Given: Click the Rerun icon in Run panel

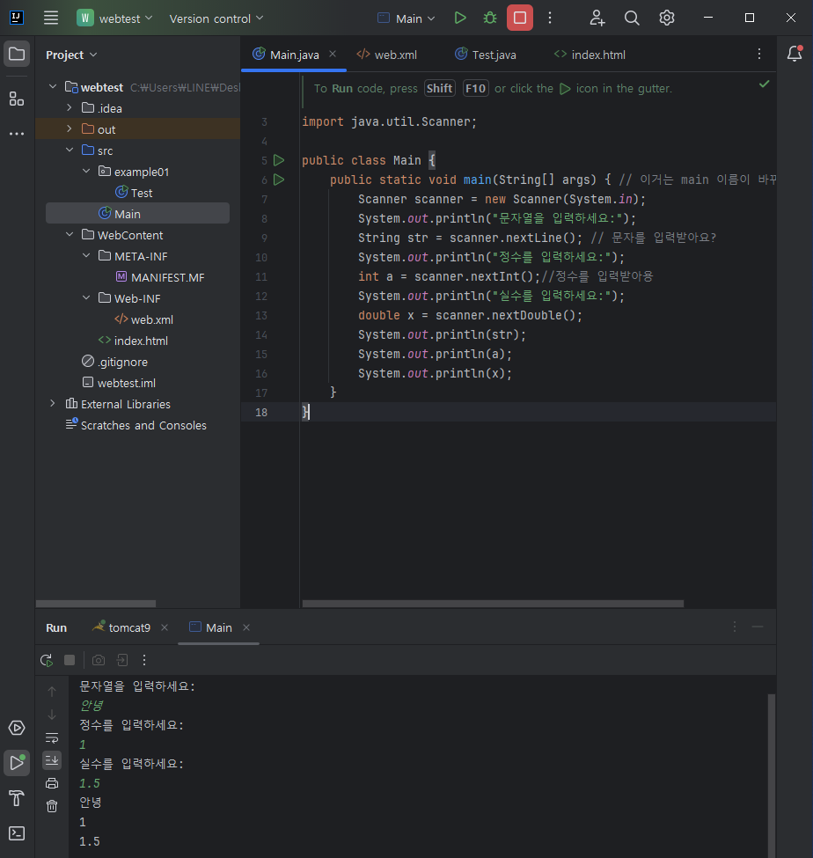Looking at the screenshot, I should click(47, 661).
